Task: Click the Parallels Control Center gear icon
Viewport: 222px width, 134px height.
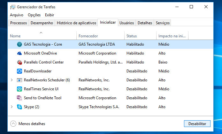Action: (x=19, y=62)
